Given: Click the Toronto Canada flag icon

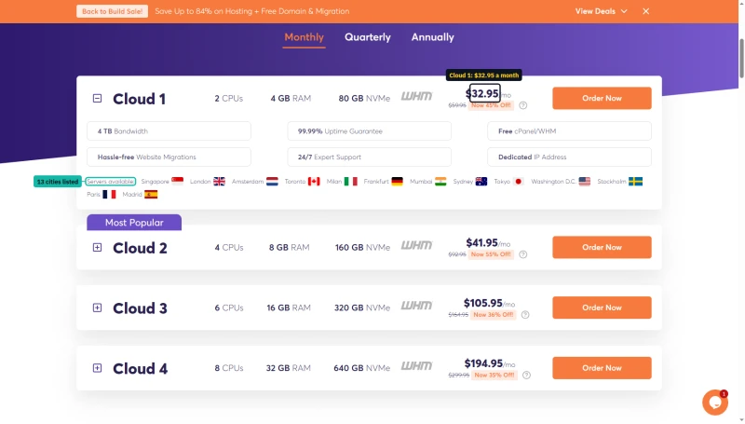Looking at the screenshot, I should [314, 181].
